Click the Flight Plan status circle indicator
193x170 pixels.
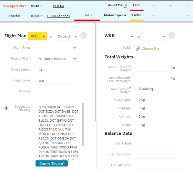[84, 36]
